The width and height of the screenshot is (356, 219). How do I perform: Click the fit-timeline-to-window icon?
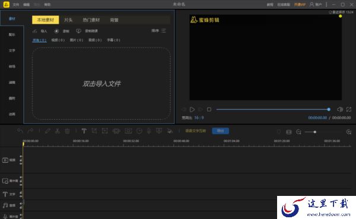click(x=288, y=132)
